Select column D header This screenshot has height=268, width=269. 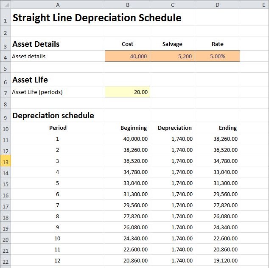tap(217, 5)
